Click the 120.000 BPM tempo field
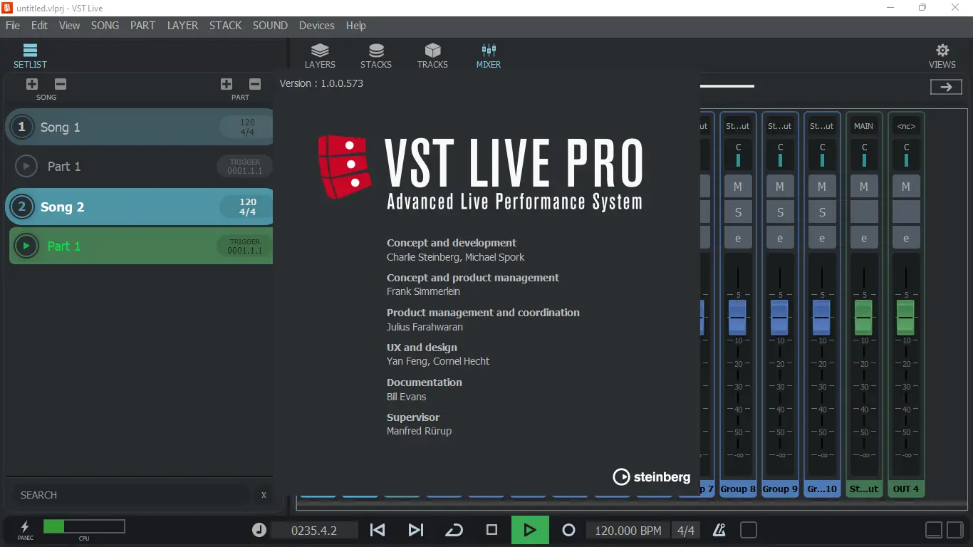The width and height of the screenshot is (973, 547). pyautogui.click(x=628, y=531)
